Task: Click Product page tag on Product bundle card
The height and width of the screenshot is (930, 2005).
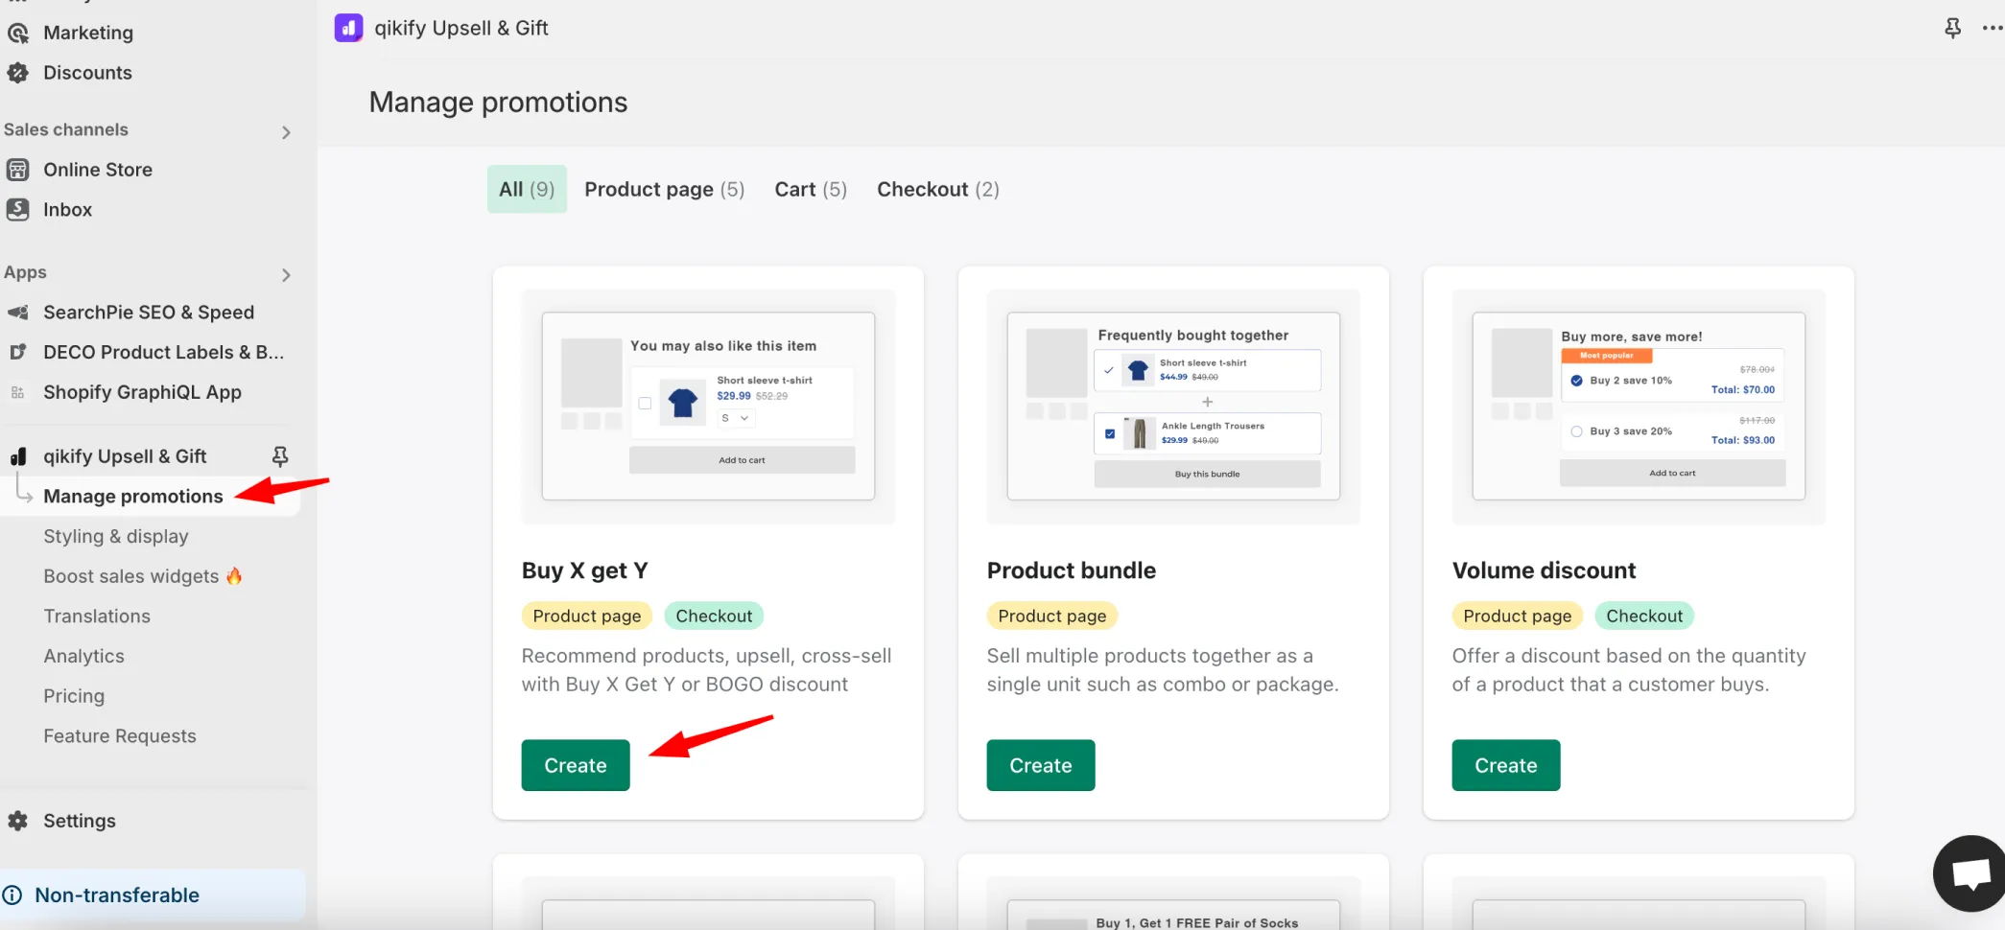Action: [1052, 616]
